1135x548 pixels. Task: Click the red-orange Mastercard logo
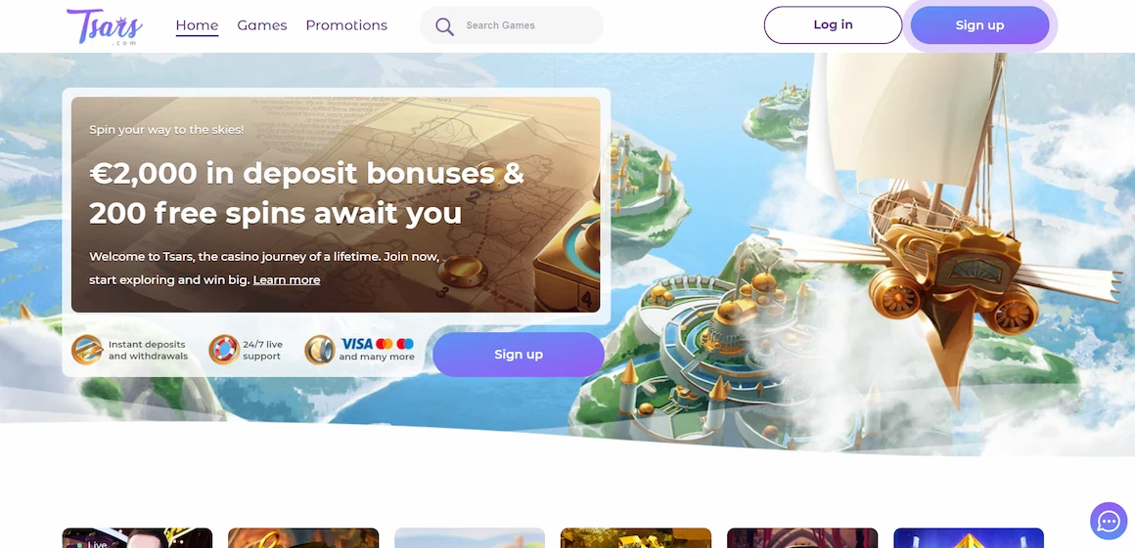point(385,344)
